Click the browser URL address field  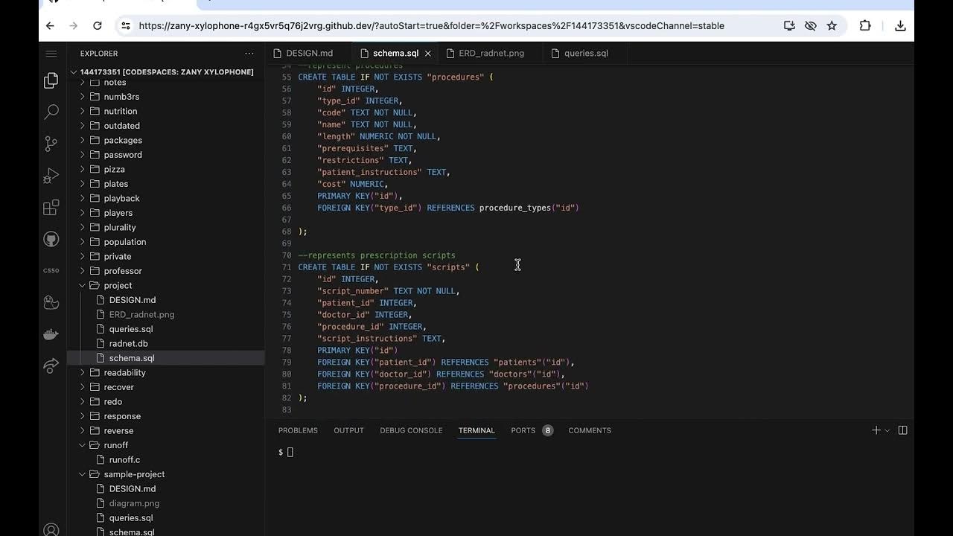(x=431, y=25)
